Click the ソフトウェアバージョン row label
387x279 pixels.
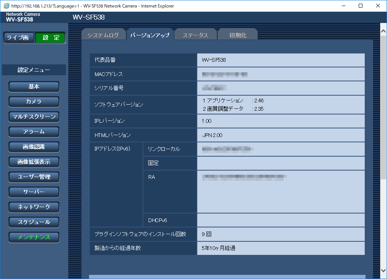[x=119, y=105]
